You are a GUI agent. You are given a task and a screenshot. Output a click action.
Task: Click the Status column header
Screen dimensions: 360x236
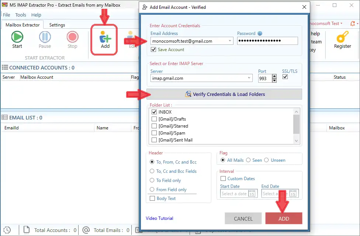click(340, 77)
